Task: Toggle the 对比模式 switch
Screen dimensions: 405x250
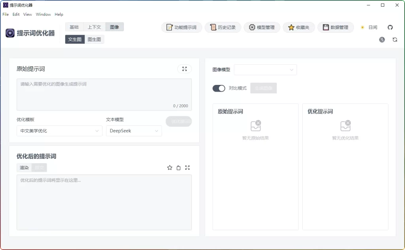Action: (218, 88)
